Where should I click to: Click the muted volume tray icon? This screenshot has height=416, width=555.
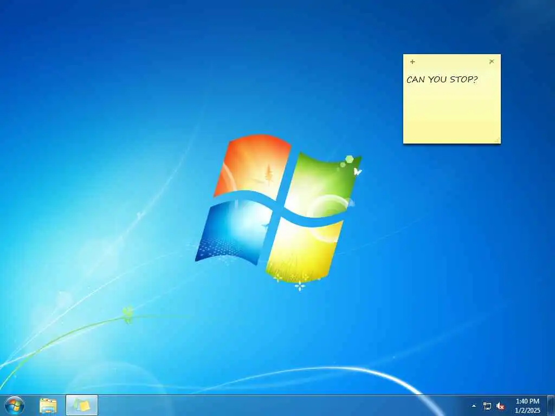[x=500, y=406]
